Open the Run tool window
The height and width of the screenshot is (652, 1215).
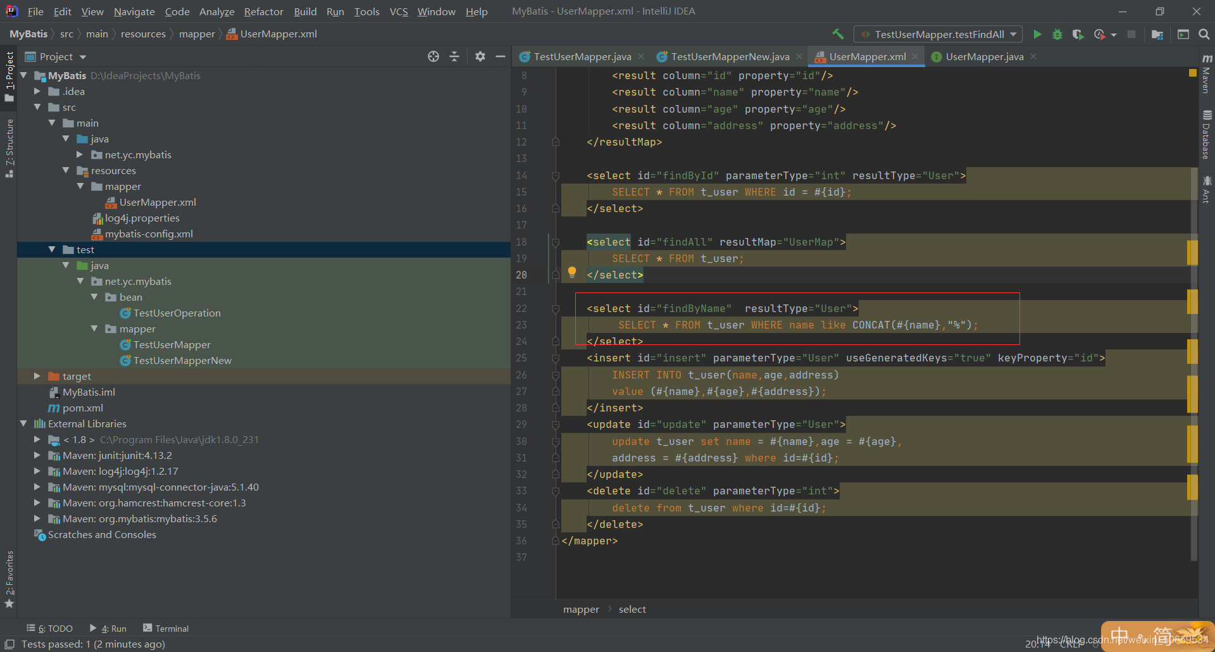pos(108,629)
